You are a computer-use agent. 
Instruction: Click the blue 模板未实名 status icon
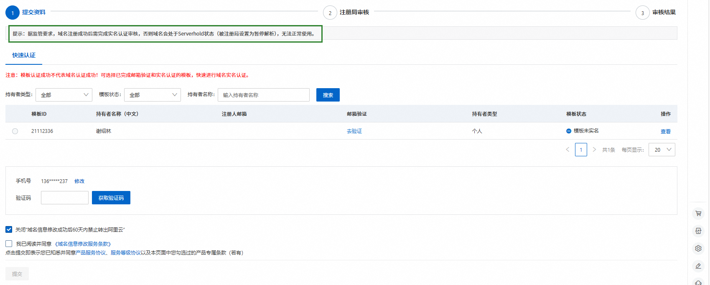569,131
